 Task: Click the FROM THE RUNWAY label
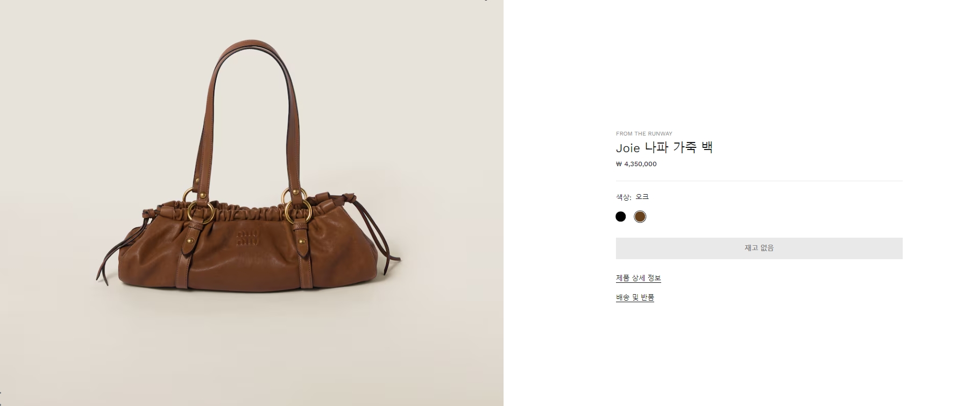[644, 134]
